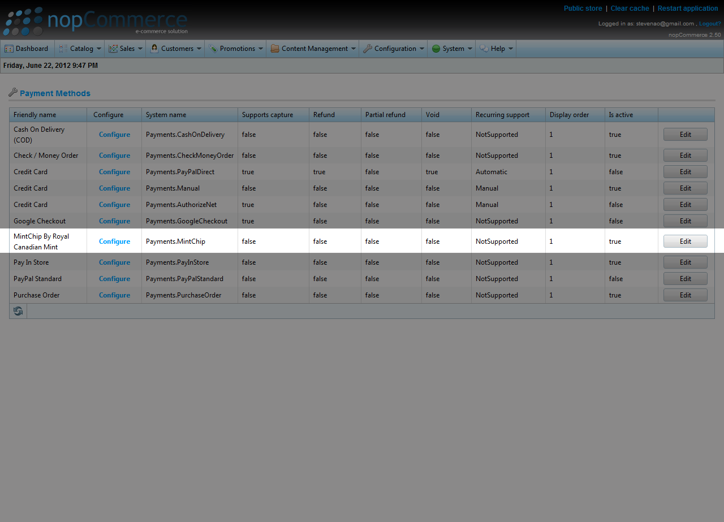Viewport: 724px width, 522px height.
Task: Edit the Check / Money Order row
Action: pos(686,156)
